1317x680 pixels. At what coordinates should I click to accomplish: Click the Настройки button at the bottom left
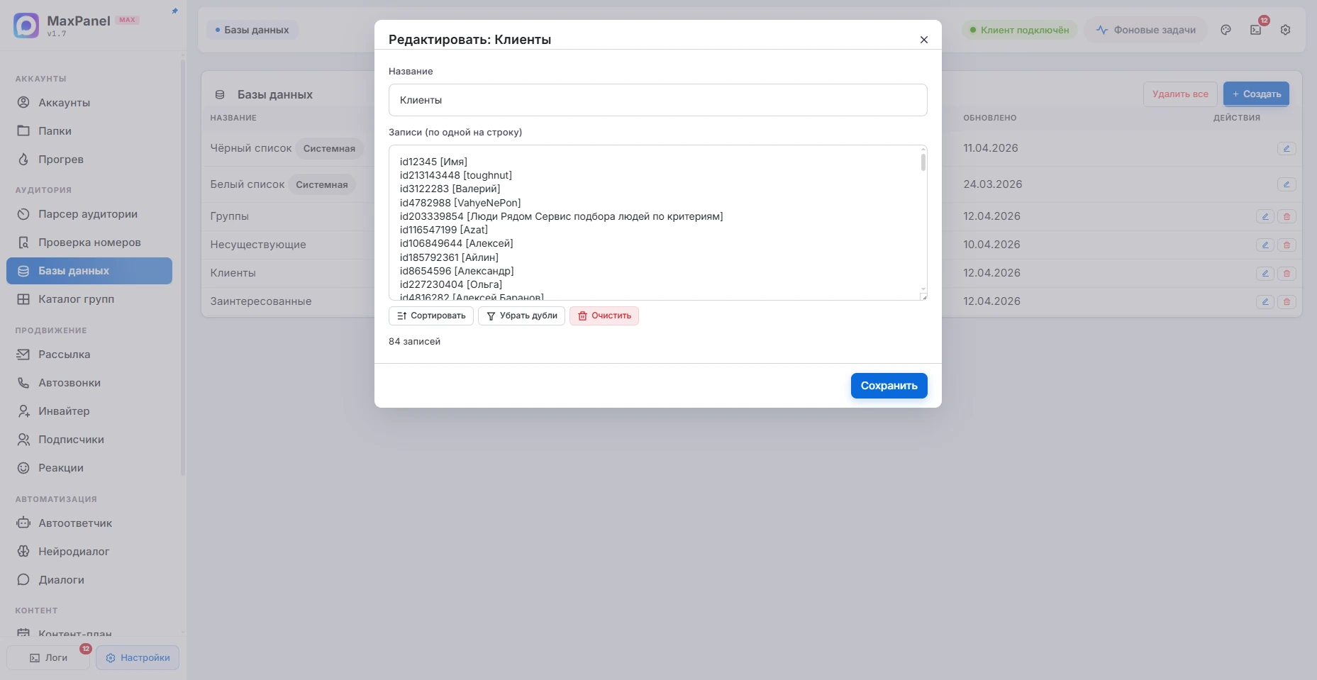click(x=138, y=657)
